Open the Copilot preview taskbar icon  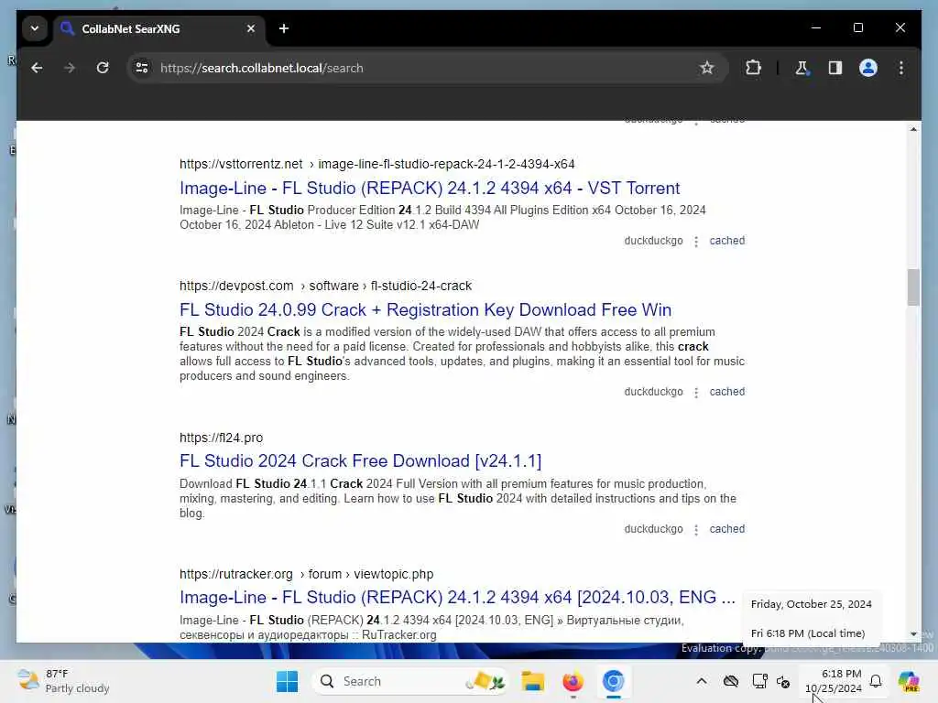(909, 681)
